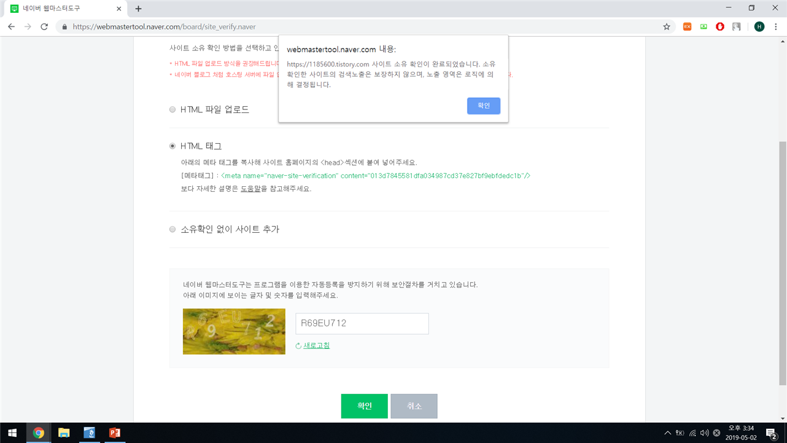This screenshot has height=443, width=787.
Task: Select 소유확인 없이 사이트 추가 radio option
Action: [x=173, y=229]
